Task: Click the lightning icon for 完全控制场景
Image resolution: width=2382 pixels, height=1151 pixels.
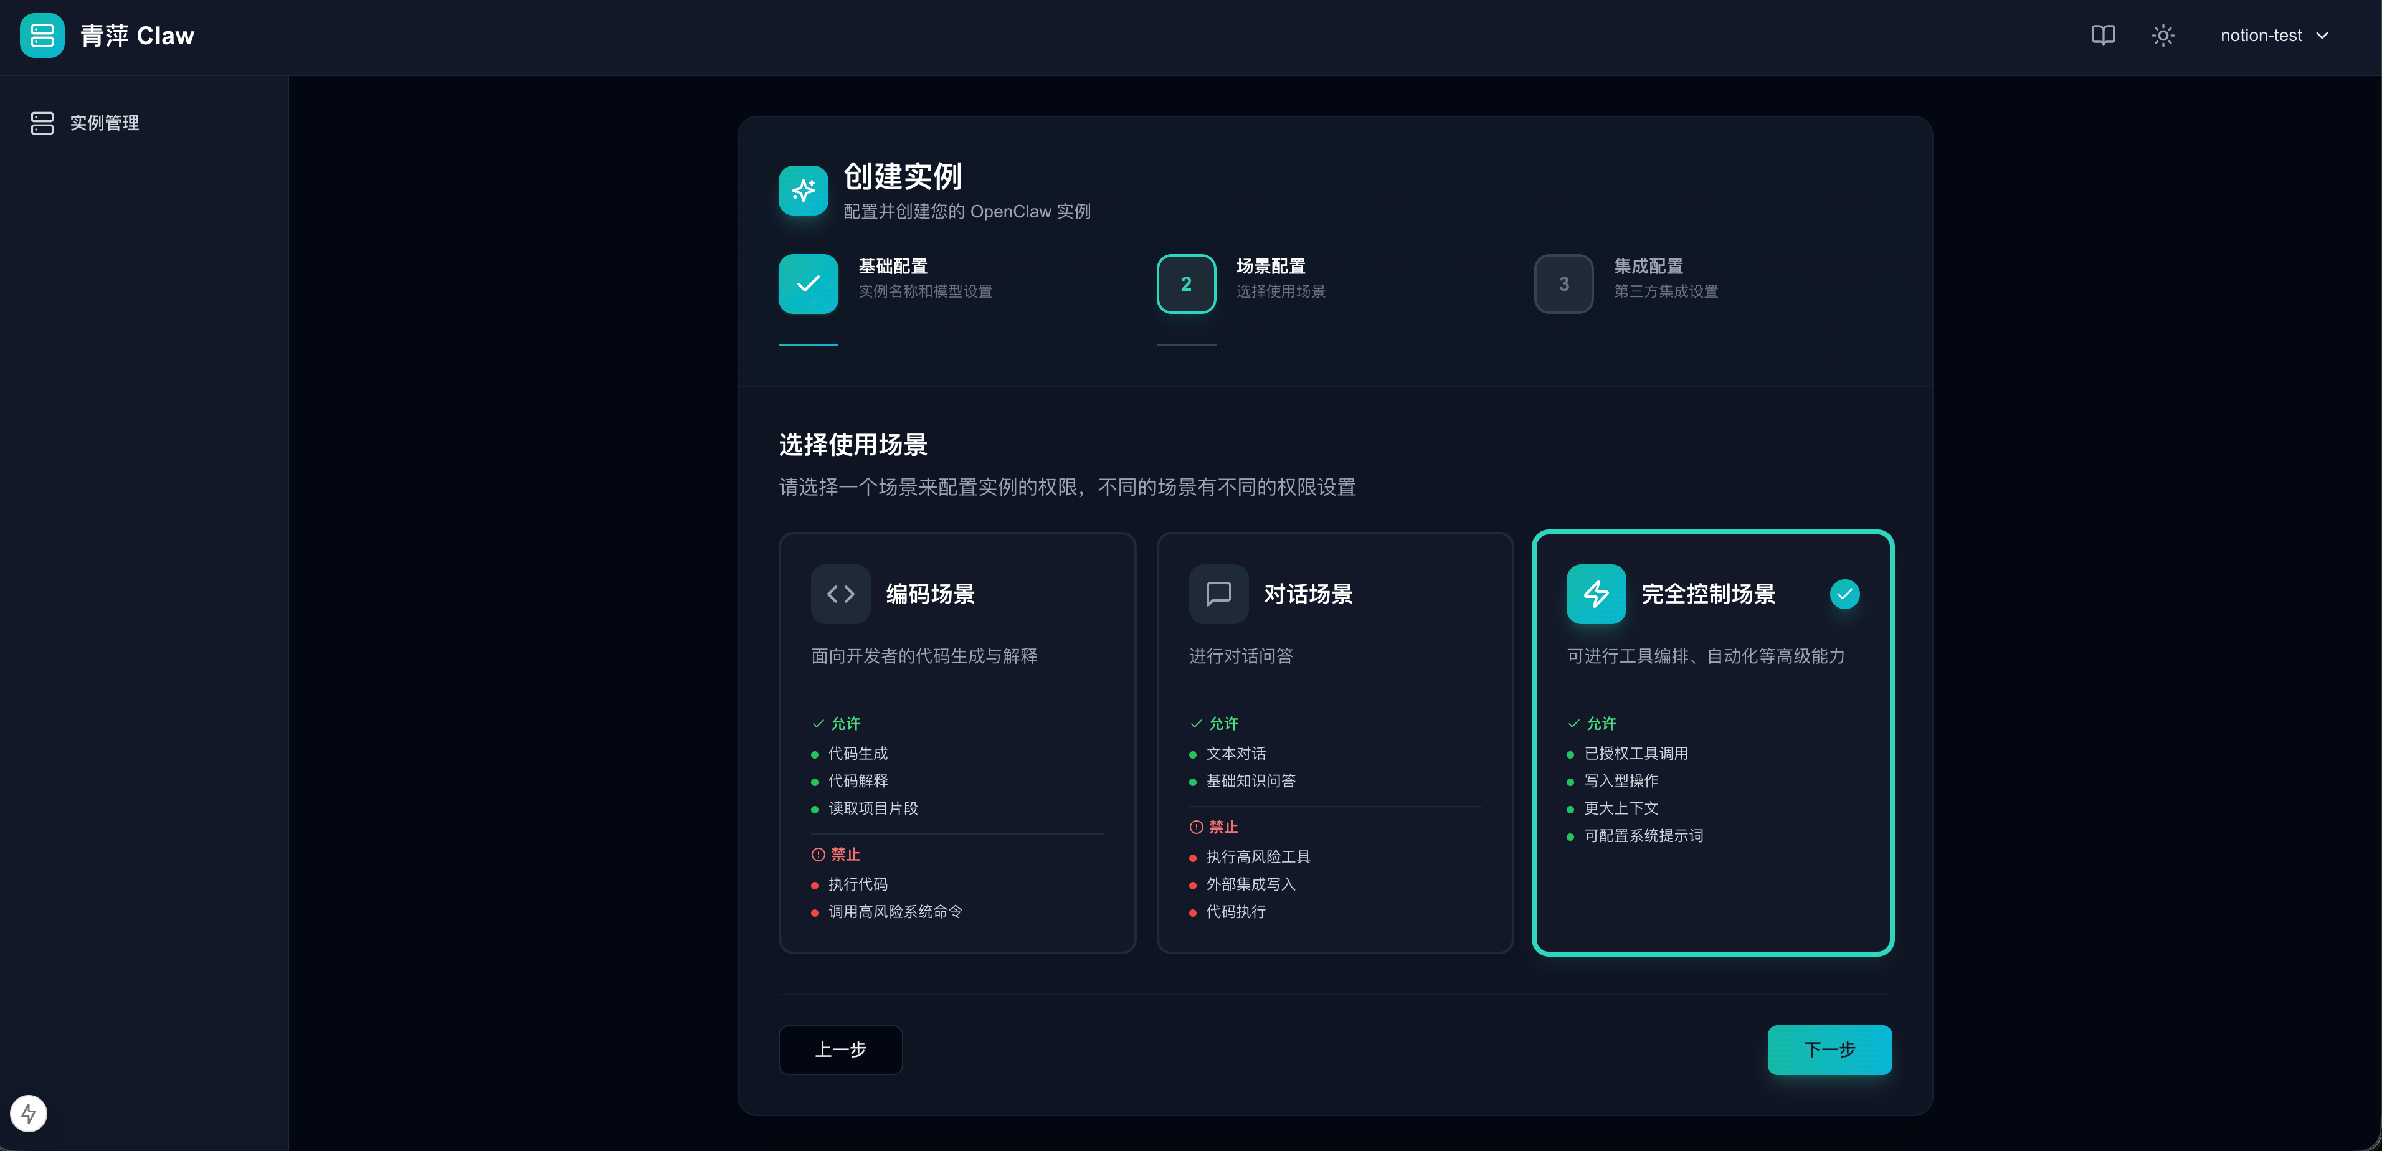Action: pyautogui.click(x=1595, y=594)
